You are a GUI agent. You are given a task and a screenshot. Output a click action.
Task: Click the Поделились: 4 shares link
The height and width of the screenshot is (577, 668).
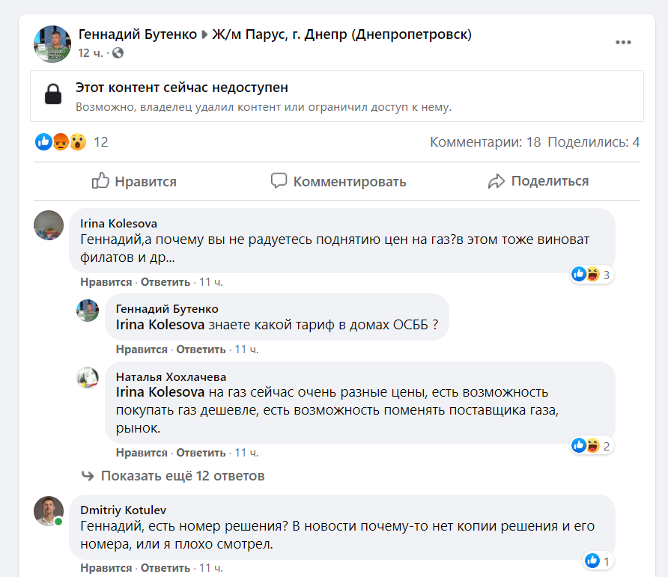click(593, 141)
